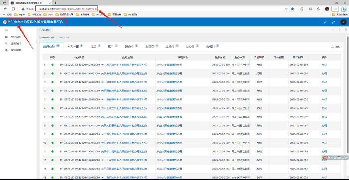Close the current browser tab

pyautogui.click(x=50, y=3)
